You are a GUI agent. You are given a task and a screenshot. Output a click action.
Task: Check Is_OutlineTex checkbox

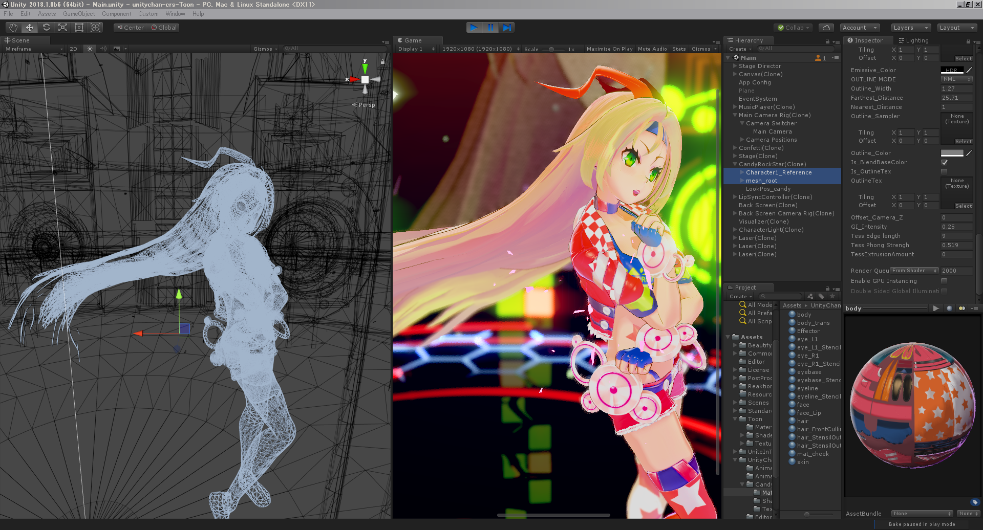(944, 171)
